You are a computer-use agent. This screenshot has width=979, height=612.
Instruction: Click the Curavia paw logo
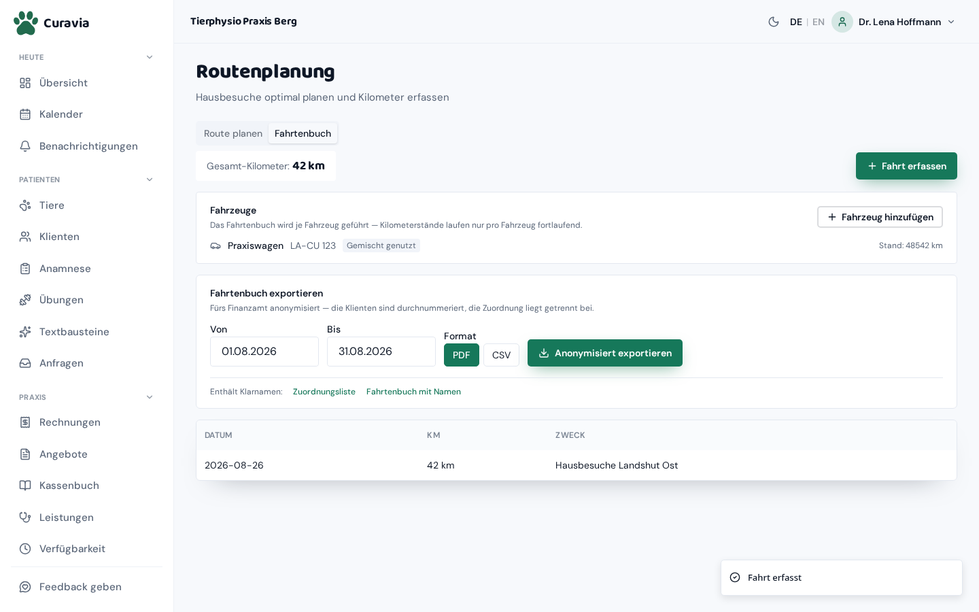coord(26,22)
